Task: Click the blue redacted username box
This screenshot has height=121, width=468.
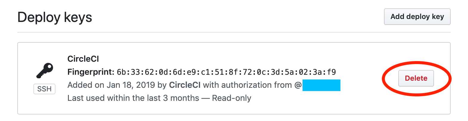Action: tap(321, 85)
